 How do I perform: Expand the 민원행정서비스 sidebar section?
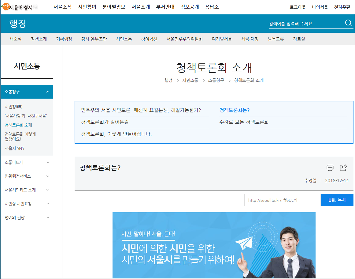[x=48, y=176]
